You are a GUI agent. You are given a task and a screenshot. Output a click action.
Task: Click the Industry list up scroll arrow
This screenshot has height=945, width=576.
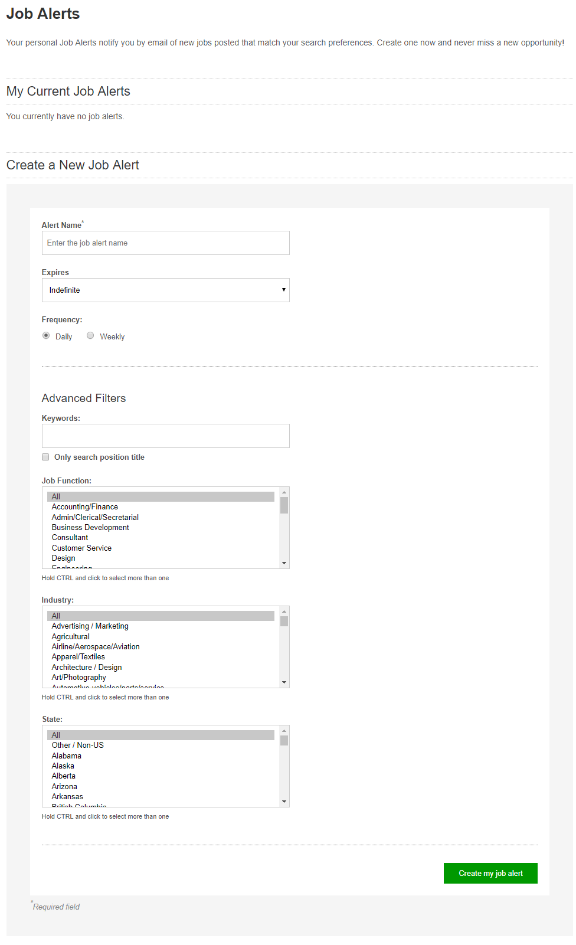pyautogui.click(x=284, y=611)
